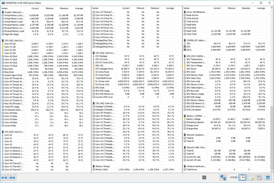Click the Average column header in right panel
The width and height of the screenshot is (274, 183).
point(261,8)
